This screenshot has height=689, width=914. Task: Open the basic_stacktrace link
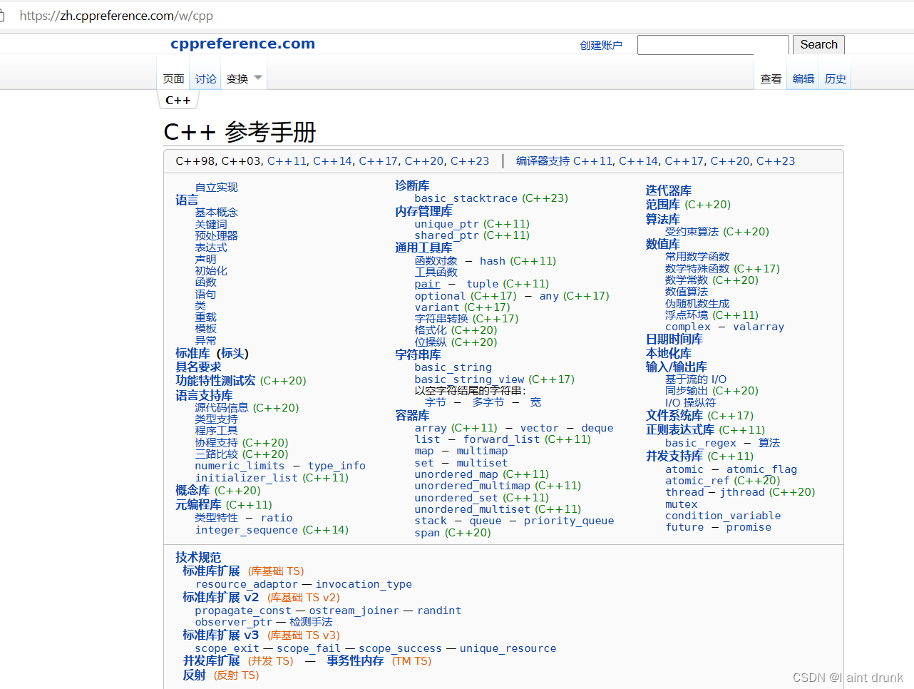point(466,198)
